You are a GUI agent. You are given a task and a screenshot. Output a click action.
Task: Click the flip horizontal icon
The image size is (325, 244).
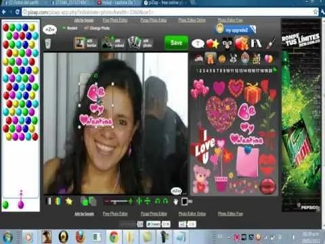(x=139, y=201)
